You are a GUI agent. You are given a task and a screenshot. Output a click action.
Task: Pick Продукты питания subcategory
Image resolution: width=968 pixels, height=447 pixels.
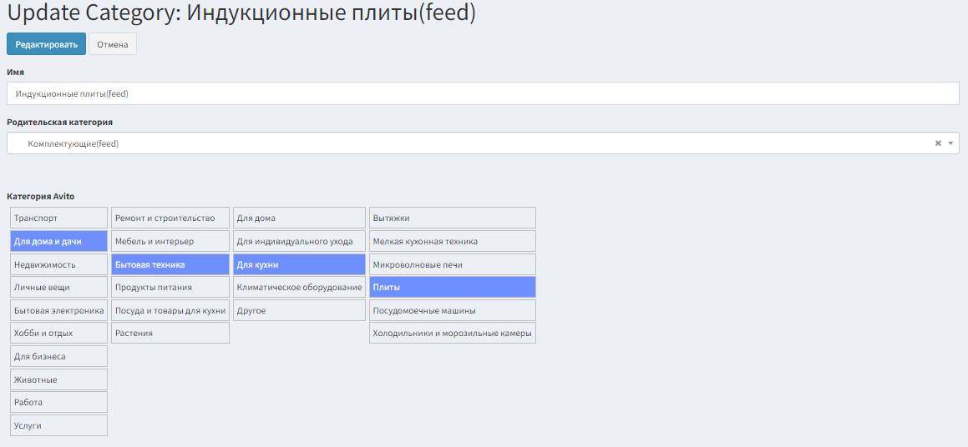pos(170,288)
